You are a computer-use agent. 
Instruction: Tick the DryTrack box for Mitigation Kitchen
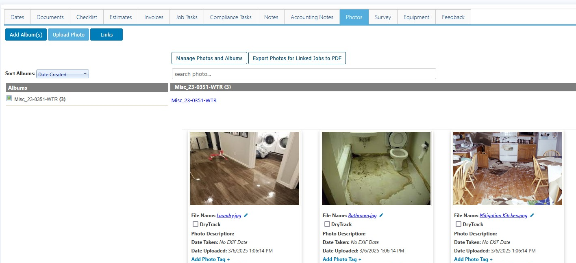click(x=459, y=224)
